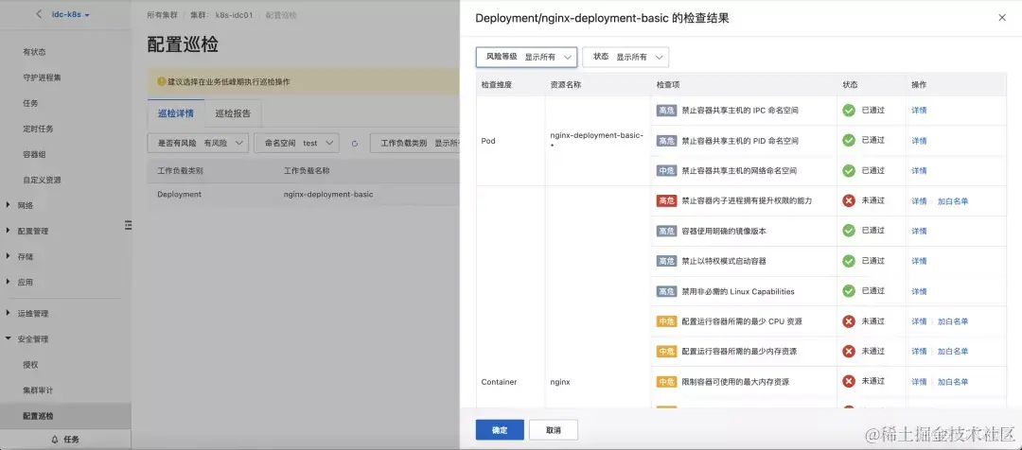The image size is (1022, 450).
Task: Click green passed icon for 特权模式启动容器 row
Action: (849, 261)
